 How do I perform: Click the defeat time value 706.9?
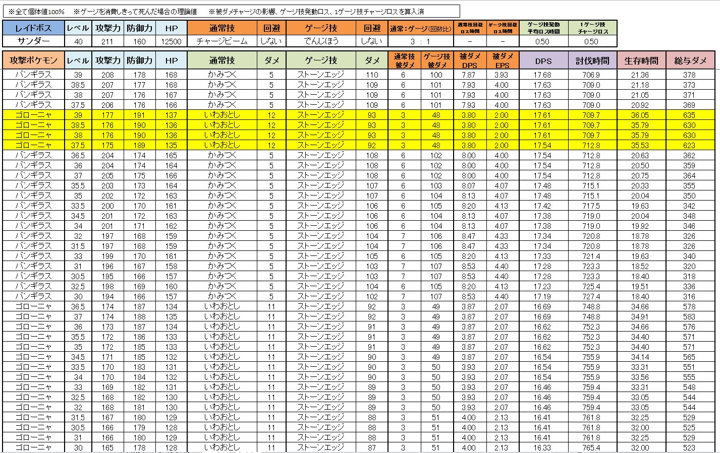(591, 75)
